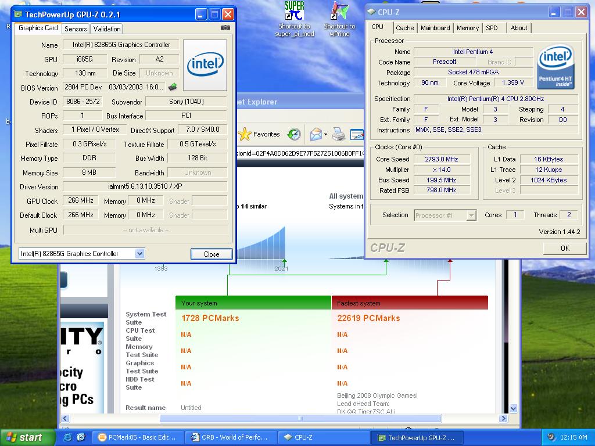Click the Core Speed value 2793.0 MHz

tap(442, 159)
